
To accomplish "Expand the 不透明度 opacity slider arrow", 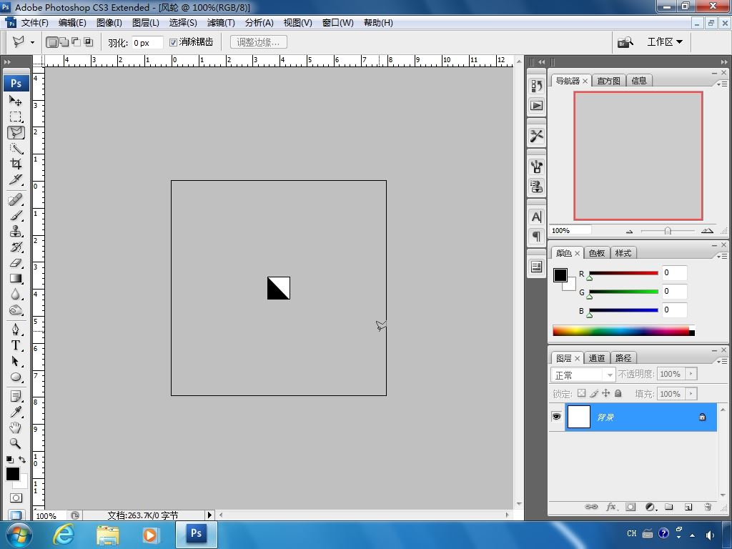I will click(691, 374).
